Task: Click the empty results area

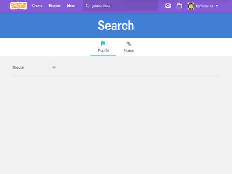Action: 116,124
